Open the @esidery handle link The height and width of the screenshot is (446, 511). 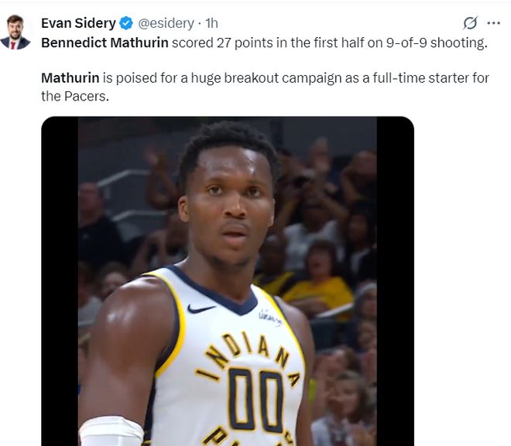[166, 23]
